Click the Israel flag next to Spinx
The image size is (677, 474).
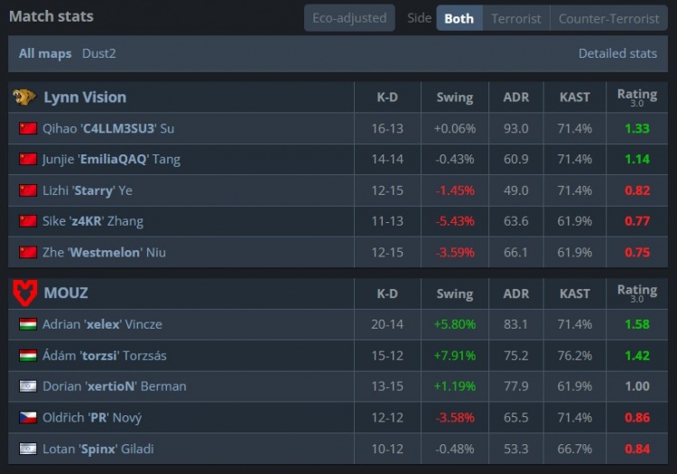point(28,449)
